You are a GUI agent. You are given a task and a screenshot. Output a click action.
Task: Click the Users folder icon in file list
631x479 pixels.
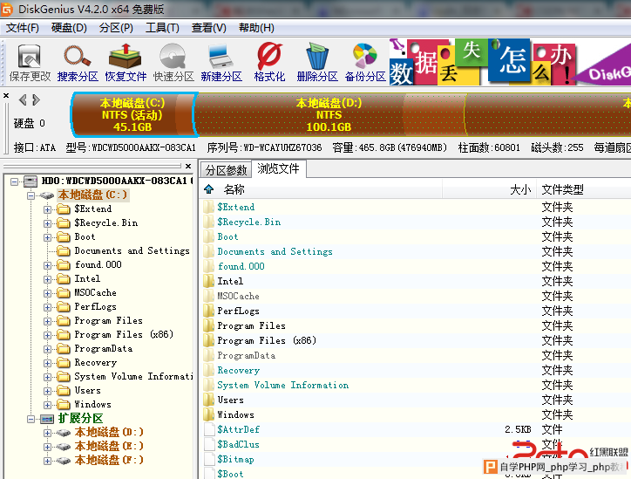pyautogui.click(x=209, y=400)
